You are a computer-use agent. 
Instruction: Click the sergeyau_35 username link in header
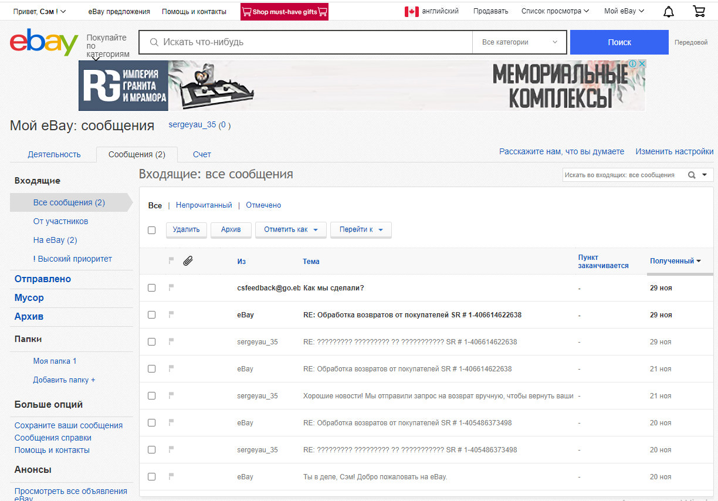pyautogui.click(x=192, y=125)
